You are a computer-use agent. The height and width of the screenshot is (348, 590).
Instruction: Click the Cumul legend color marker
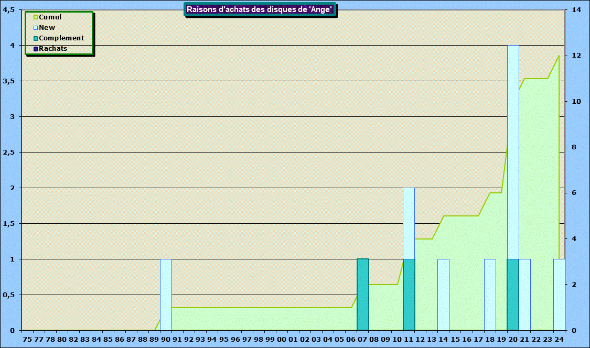pyautogui.click(x=36, y=17)
